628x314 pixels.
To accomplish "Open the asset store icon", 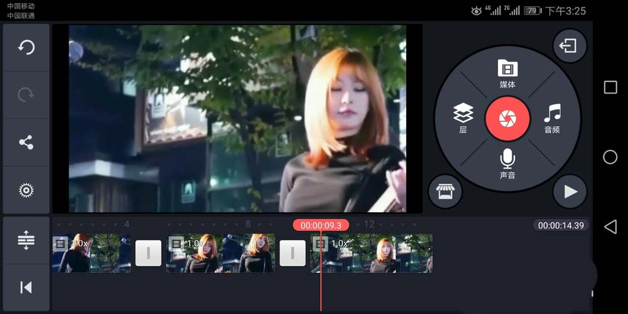I will (x=445, y=192).
